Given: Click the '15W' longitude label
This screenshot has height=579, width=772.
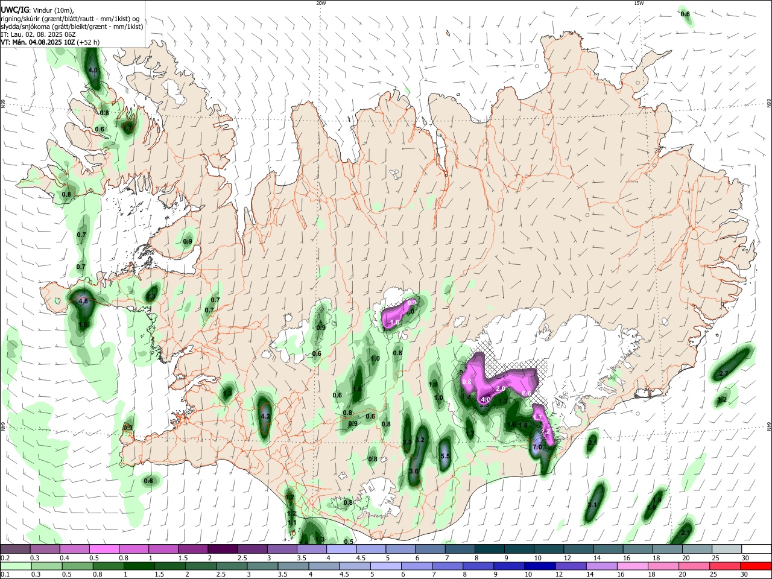Looking at the screenshot, I should coord(639,3).
